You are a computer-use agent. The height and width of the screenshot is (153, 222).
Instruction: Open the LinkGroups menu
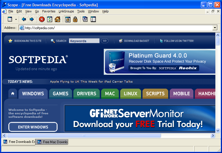[x=66, y=11]
